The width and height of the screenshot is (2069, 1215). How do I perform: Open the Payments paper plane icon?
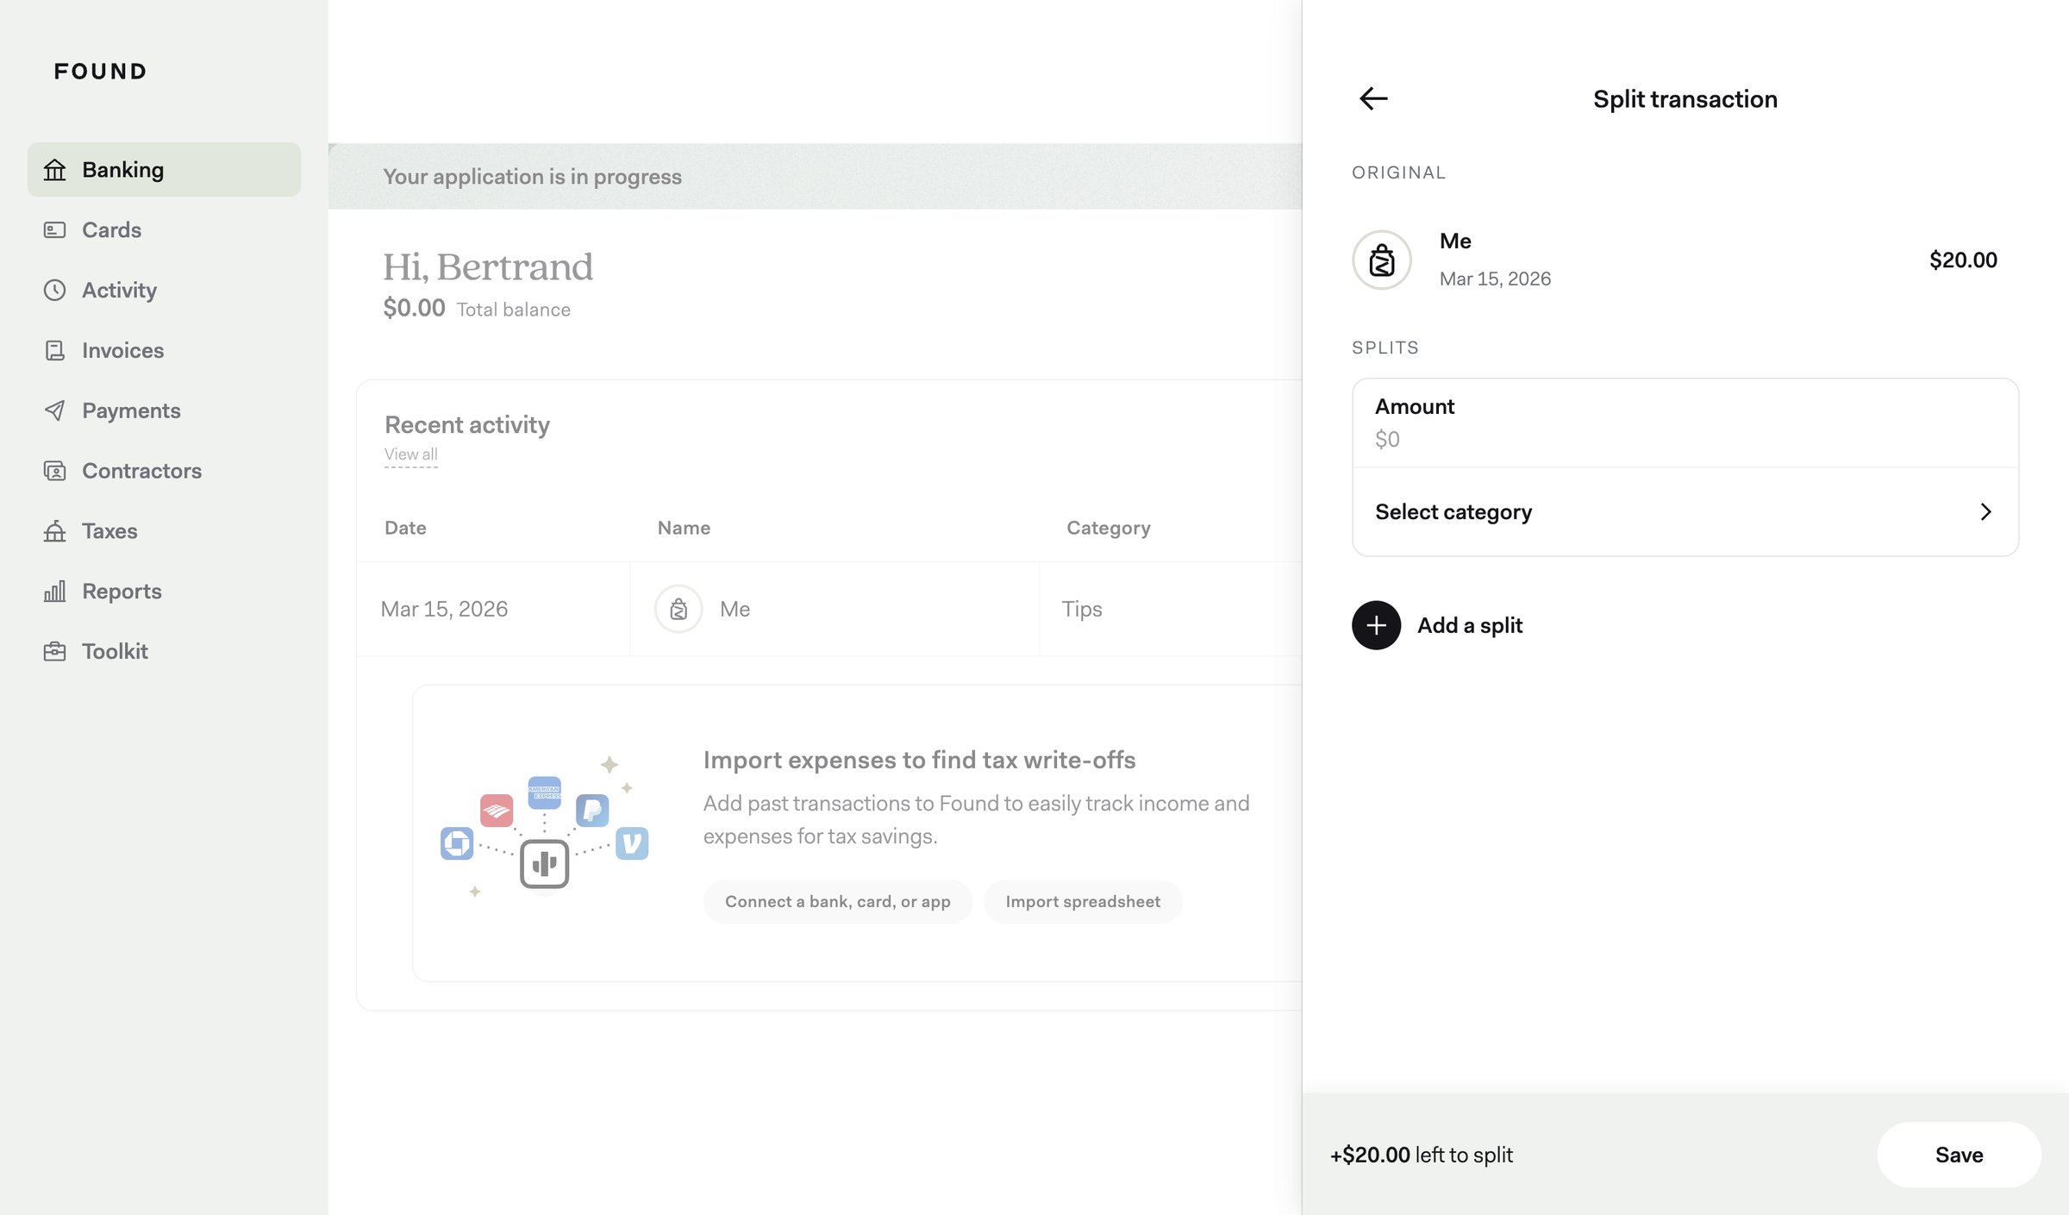[x=54, y=411]
